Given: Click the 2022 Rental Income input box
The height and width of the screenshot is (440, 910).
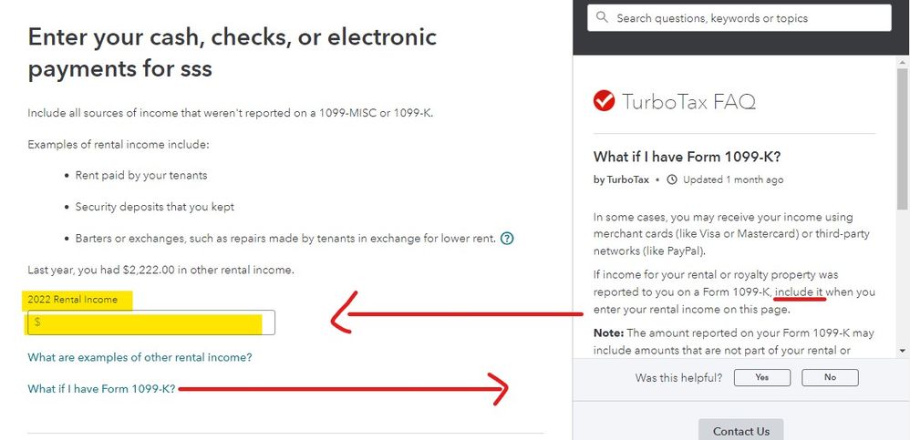Looking at the screenshot, I should (x=150, y=322).
